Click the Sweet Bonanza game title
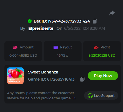Viewport: 123px width, 112px height. click(x=43, y=72)
